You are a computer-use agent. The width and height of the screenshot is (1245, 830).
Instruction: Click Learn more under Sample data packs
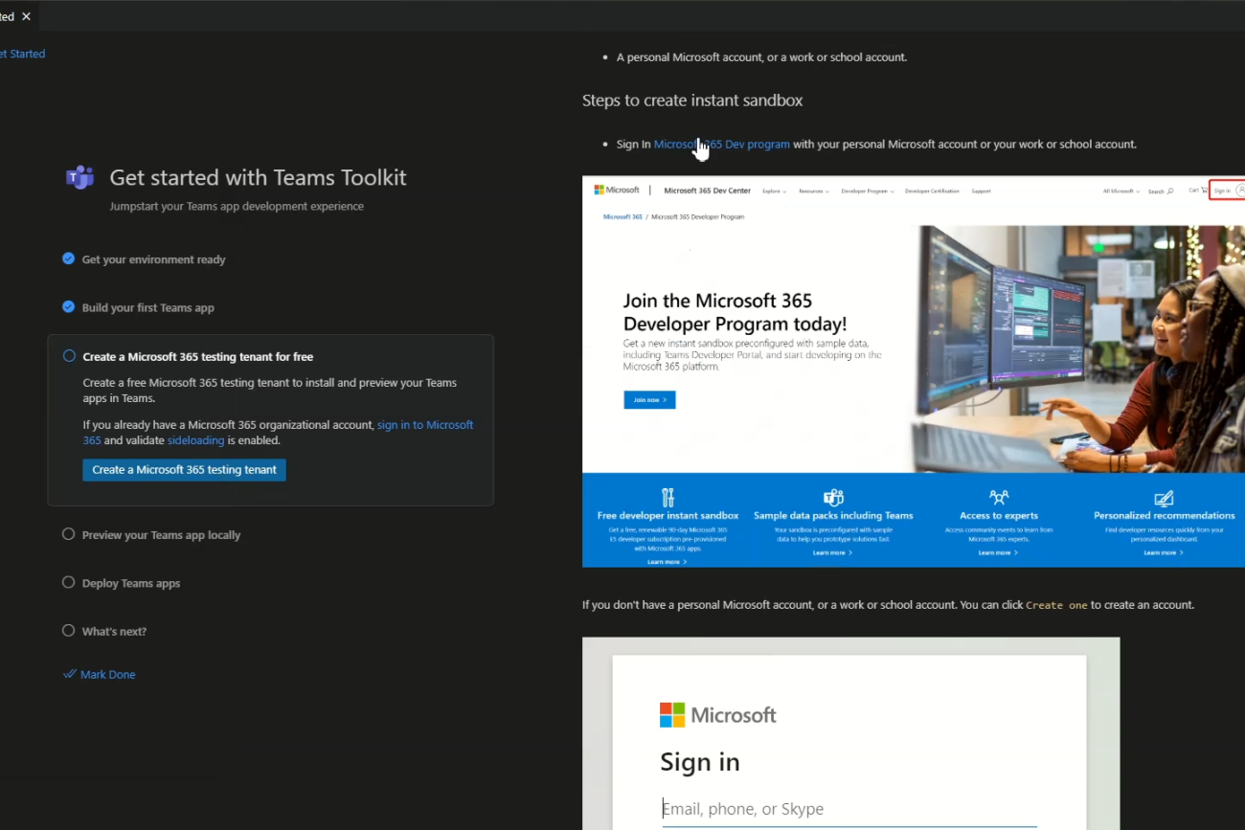click(832, 553)
